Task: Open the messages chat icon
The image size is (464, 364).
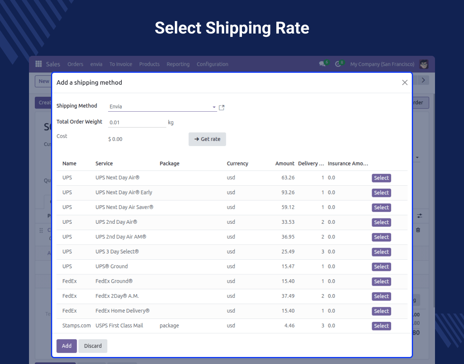Action: coord(322,64)
